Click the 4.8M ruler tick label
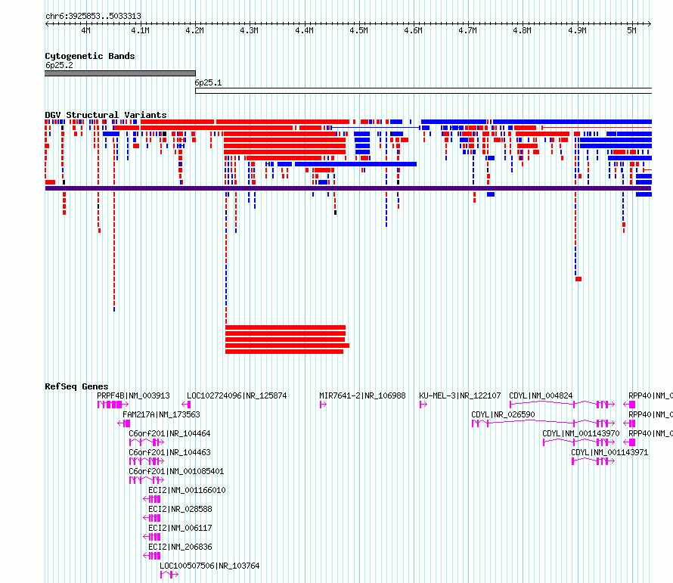Viewport: 673px width, 583px height. pos(523,30)
